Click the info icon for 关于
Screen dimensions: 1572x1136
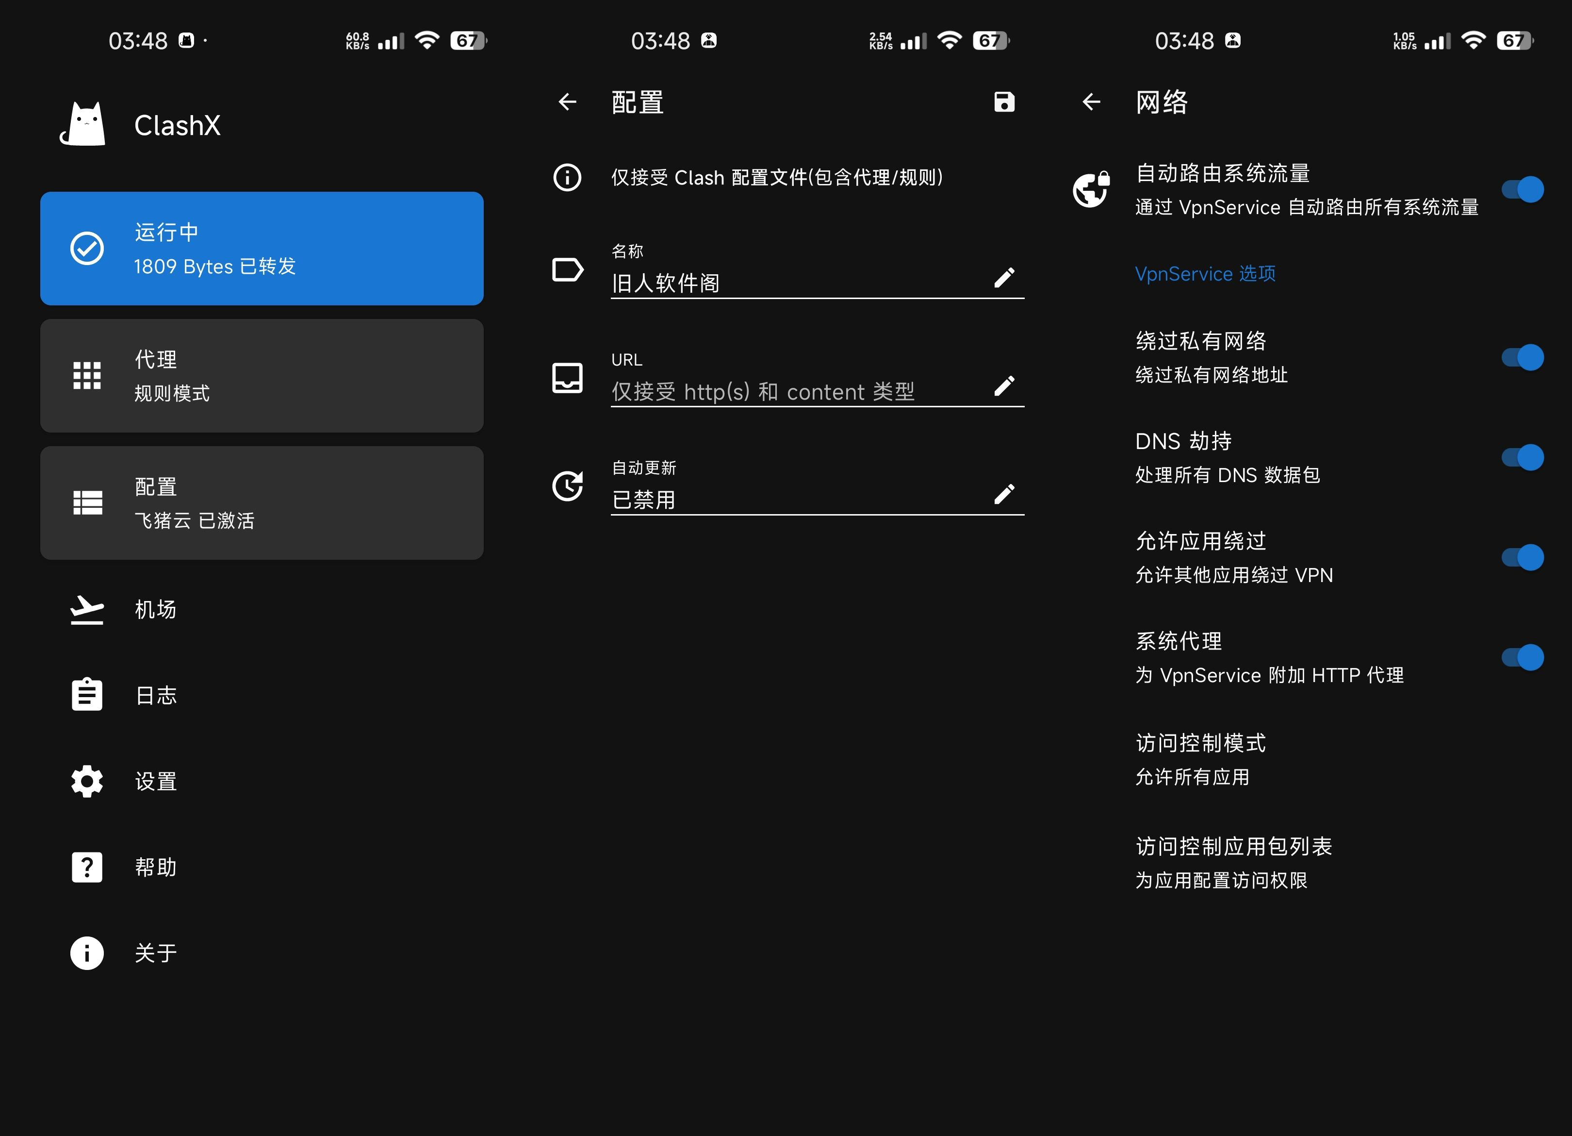tap(87, 953)
